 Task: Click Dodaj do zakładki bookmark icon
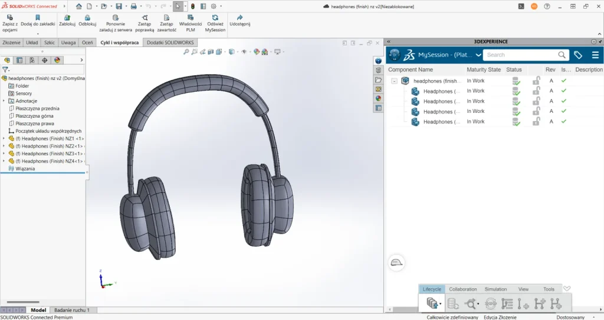37,17
